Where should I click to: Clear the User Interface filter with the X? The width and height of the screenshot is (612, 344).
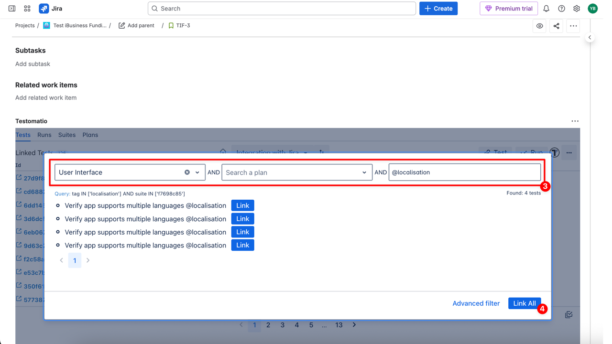click(x=187, y=172)
